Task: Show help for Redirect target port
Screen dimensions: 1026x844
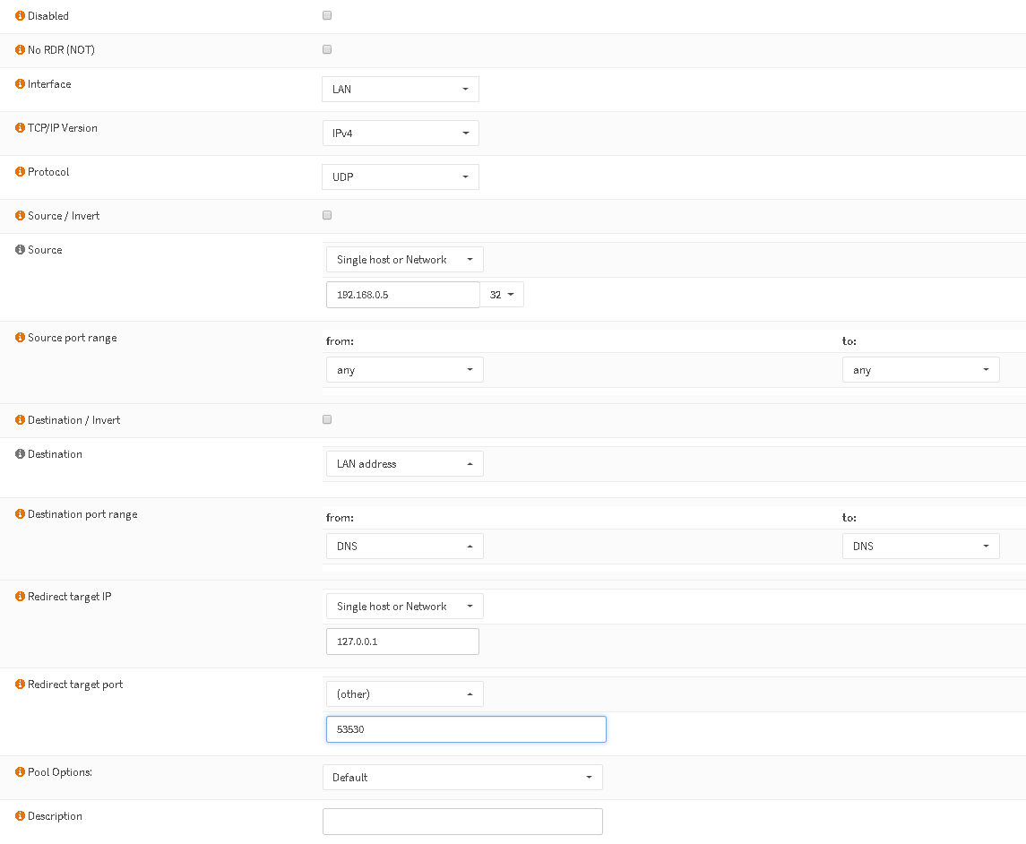Action: (20, 684)
